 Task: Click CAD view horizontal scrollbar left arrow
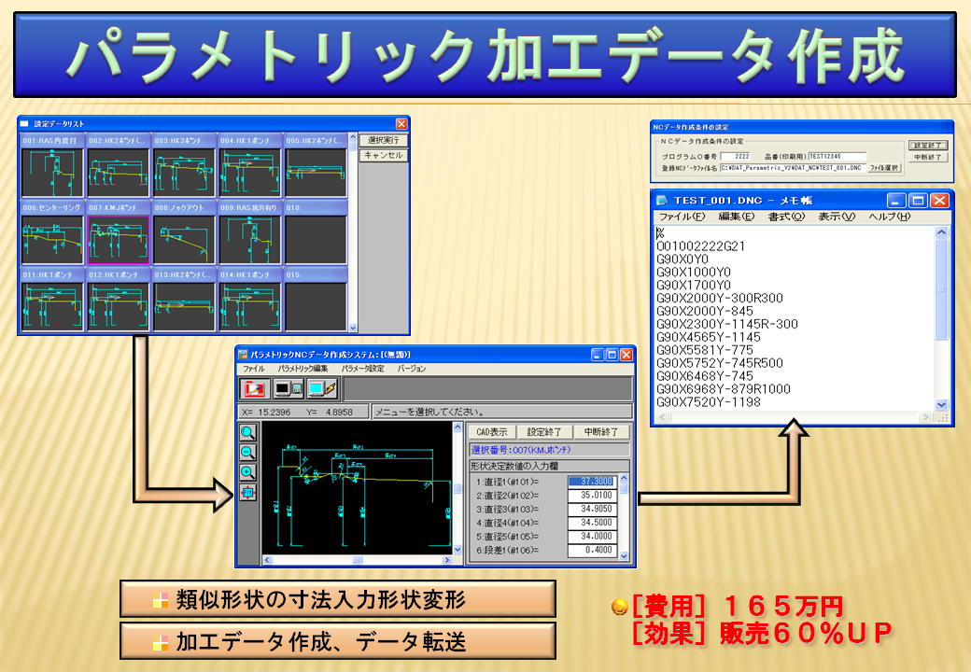click(268, 560)
